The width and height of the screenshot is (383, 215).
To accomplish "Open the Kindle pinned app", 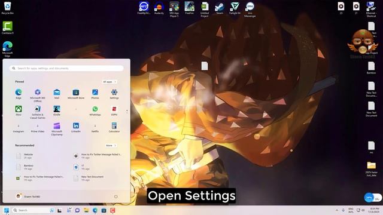I will [x=57, y=110].
